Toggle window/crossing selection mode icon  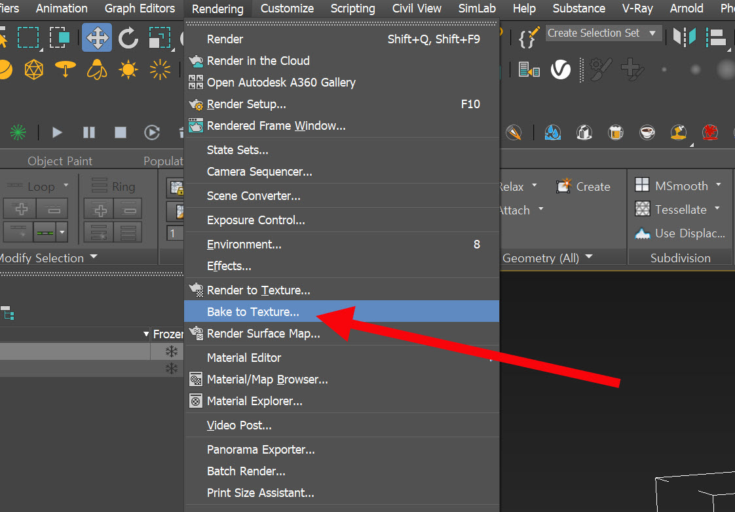pos(60,37)
